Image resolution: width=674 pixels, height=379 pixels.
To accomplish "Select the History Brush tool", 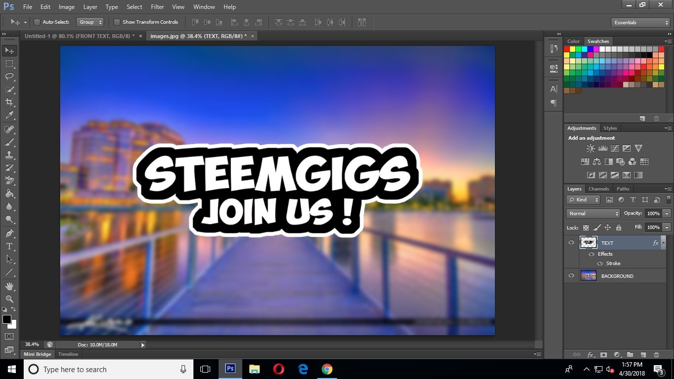I will [9, 168].
